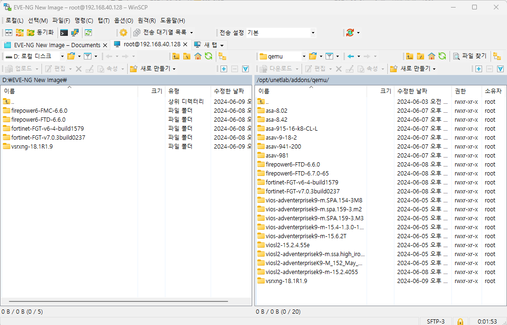This screenshot has height=325, width=507.
Task: Select local folder firepower6-FMC-6.6.0
Action: [x=39, y=111]
